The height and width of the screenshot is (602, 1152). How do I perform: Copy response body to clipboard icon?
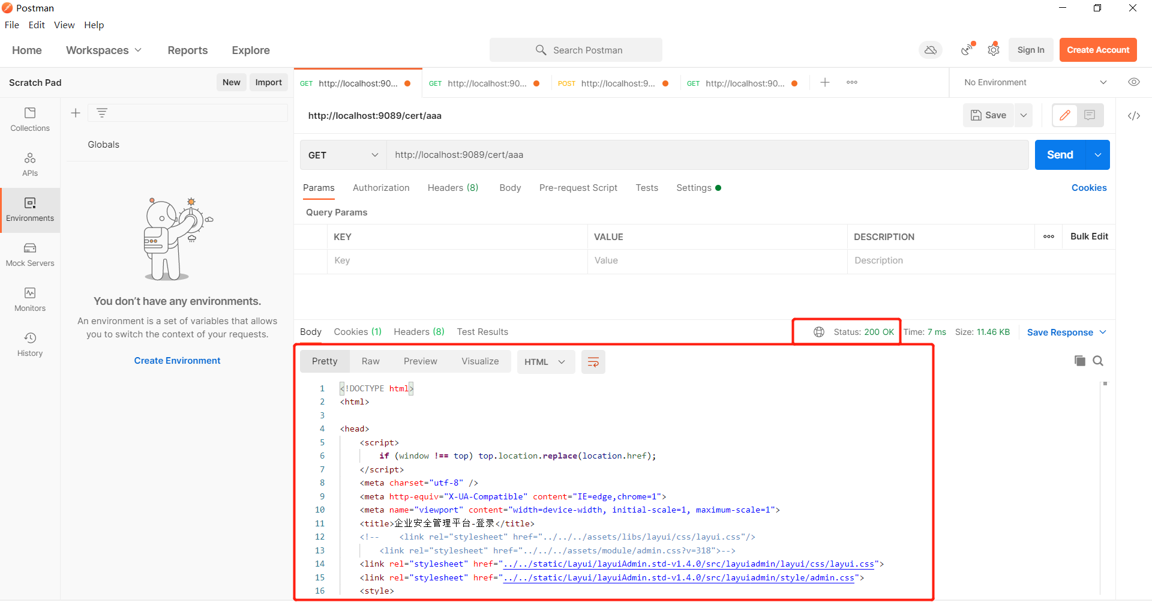click(x=1080, y=361)
